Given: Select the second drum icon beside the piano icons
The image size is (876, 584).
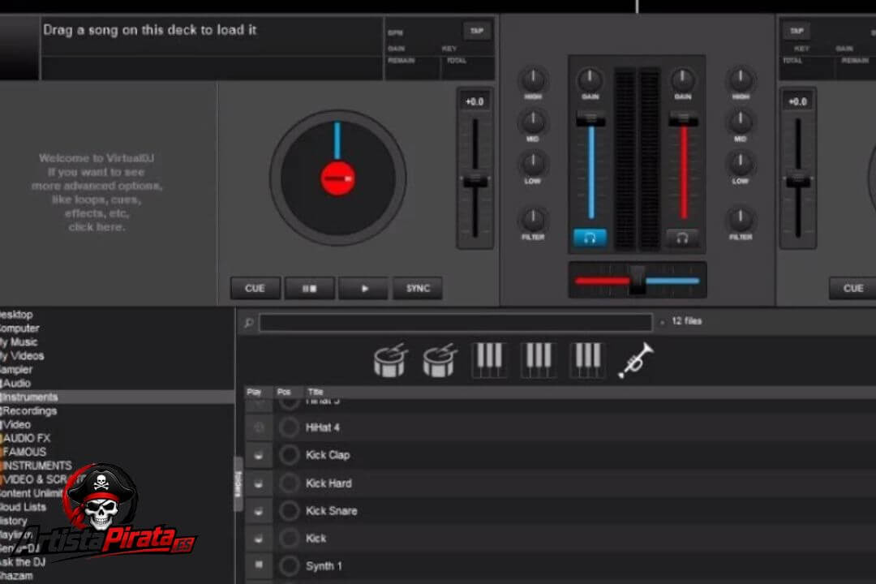Looking at the screenshot, I should pos(440,360).
